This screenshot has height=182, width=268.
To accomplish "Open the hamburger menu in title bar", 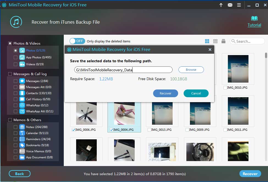I will 239,5.
